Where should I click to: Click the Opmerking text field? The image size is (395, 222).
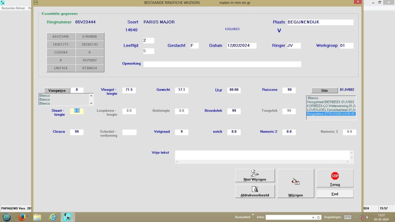tap(222, 64)
